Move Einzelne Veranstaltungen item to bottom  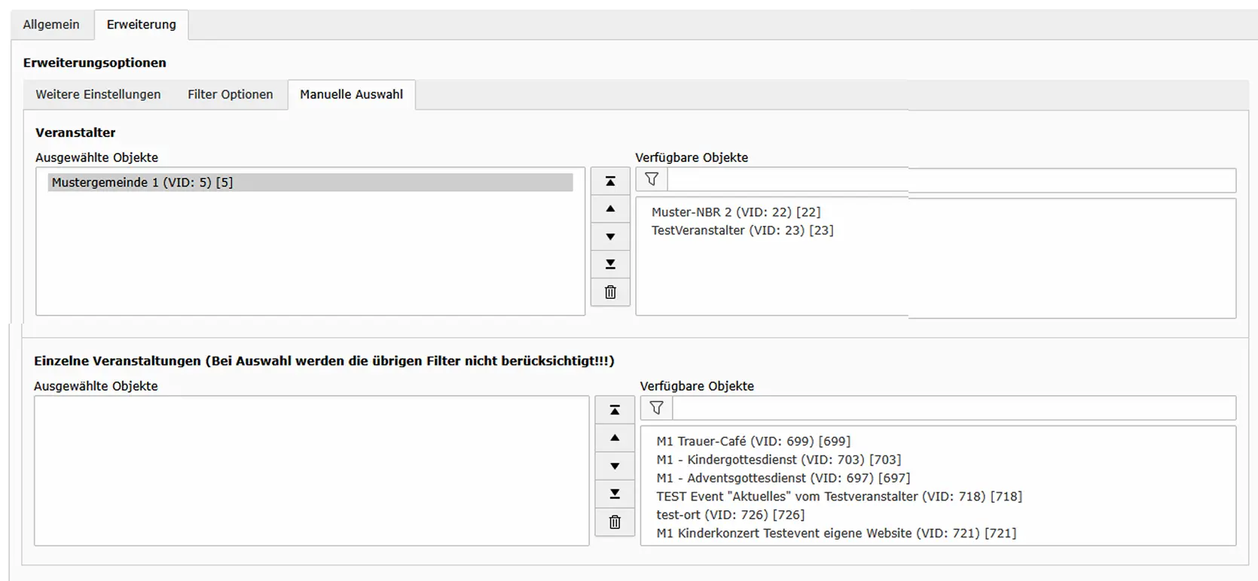click(x=615, y=494)
